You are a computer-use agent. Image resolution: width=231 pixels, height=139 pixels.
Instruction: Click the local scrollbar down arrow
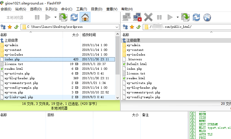pos(117,98)
